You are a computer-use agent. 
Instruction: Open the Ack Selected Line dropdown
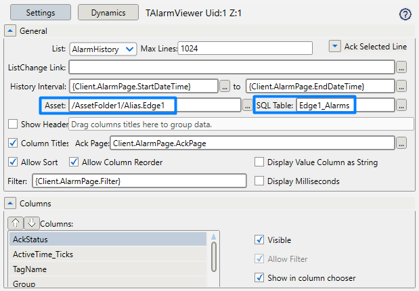[x=334, y=46]
